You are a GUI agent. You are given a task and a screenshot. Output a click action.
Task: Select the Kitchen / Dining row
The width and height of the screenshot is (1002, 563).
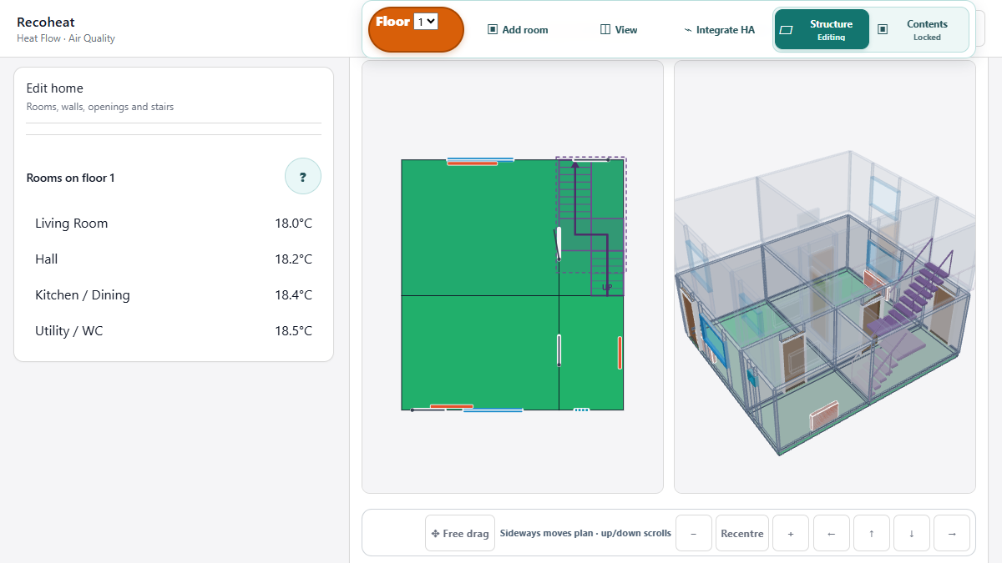click(x=174, y=295)
